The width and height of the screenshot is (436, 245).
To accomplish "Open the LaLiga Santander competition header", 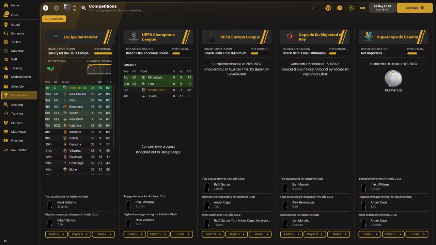I will point(80,37).
